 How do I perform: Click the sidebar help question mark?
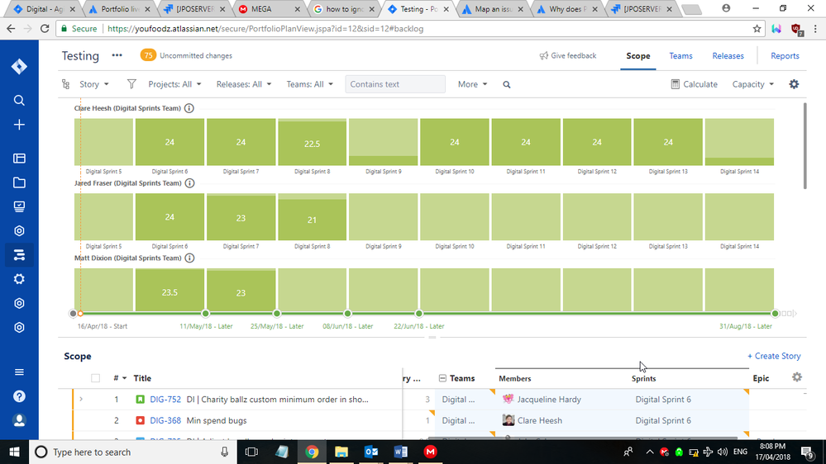pyautogui.click(x=19, y=396)
